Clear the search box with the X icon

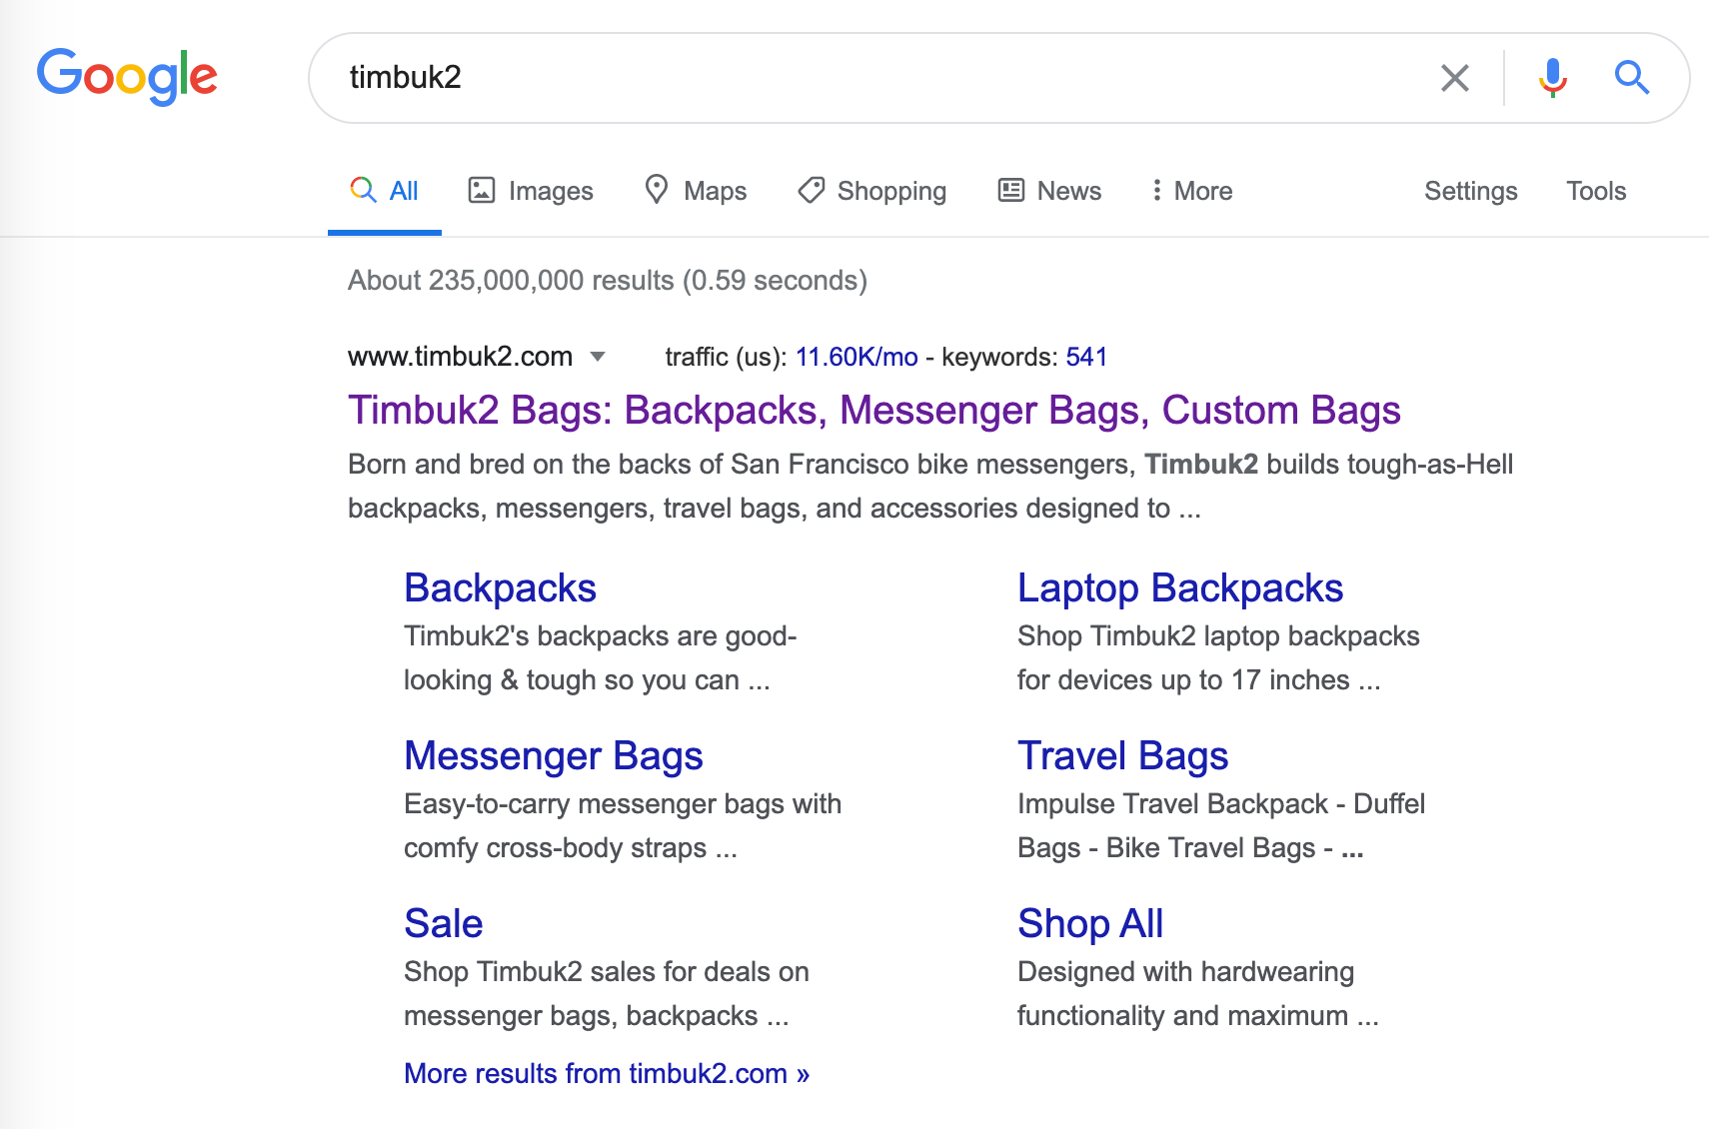(1454, 78)
